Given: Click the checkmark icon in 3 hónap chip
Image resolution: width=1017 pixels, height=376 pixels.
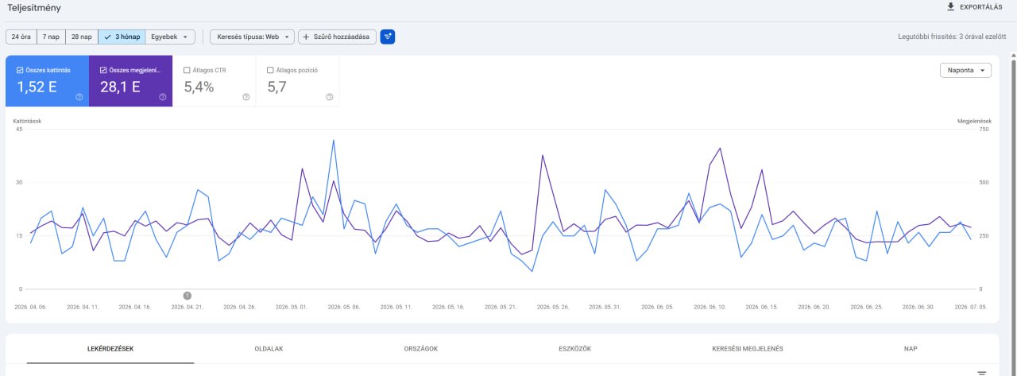Looking at the screenshot, I should (108, 37).
